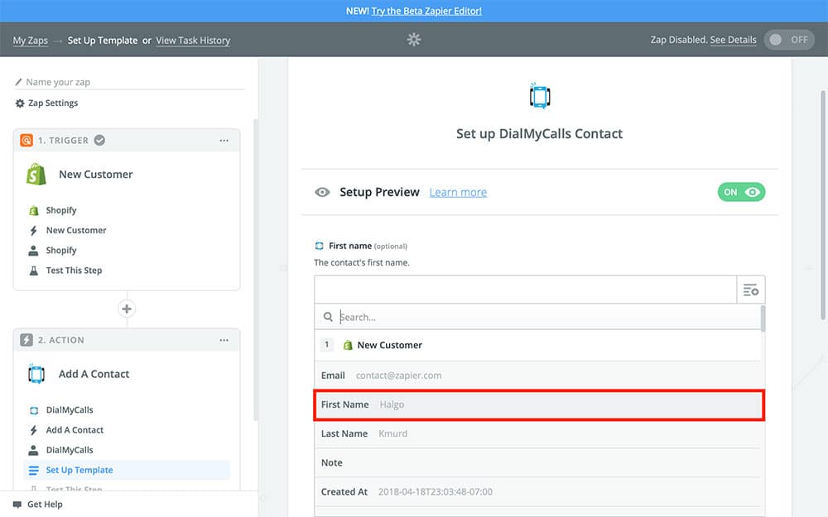Select Set Up Template in action steps
Viewport: 828px width, 517px height.
79,470
